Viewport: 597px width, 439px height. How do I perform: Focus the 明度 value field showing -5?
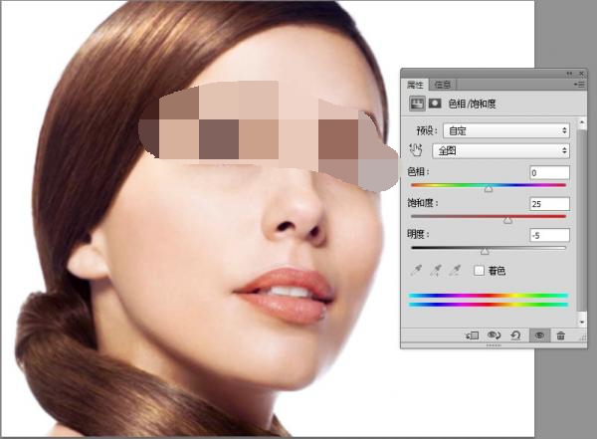click(549, 235)
